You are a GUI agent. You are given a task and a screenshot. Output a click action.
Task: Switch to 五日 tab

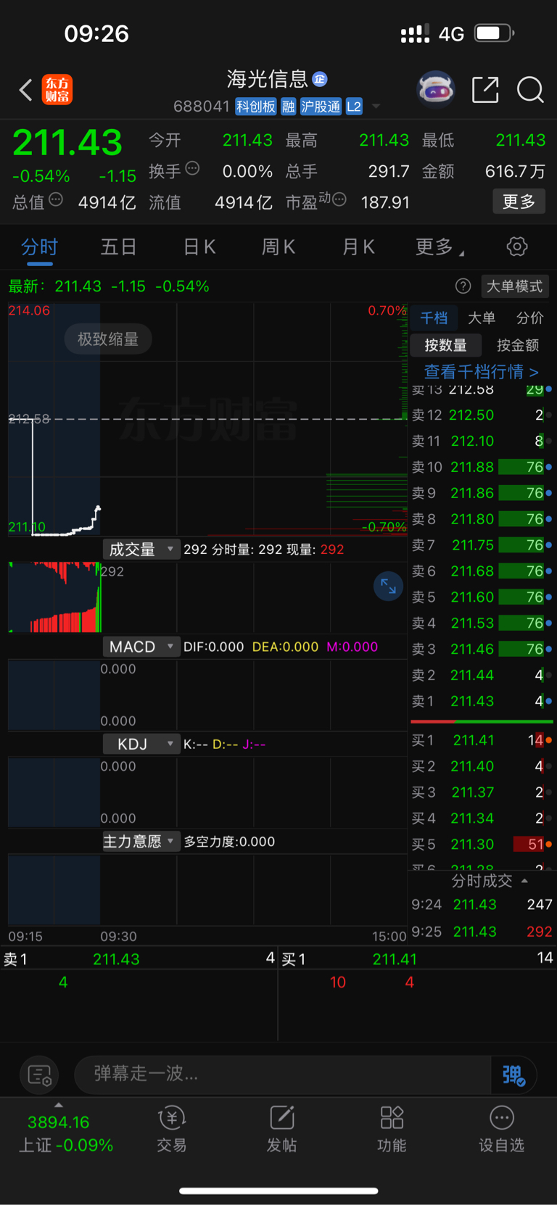118,247
